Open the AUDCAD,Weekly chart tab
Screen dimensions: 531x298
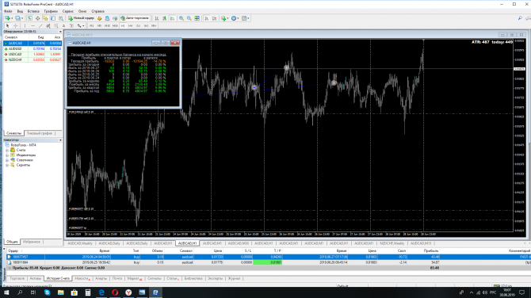(80, 243)
